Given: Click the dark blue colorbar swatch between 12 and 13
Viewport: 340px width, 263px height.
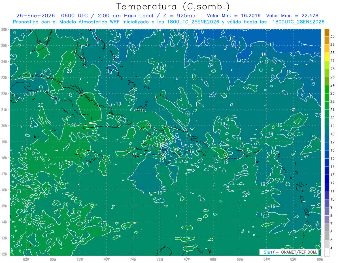Looking at the screenshot, I should pos(327,179).
